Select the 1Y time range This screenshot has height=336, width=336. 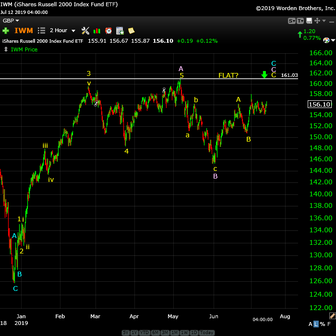tap(134, 333)
